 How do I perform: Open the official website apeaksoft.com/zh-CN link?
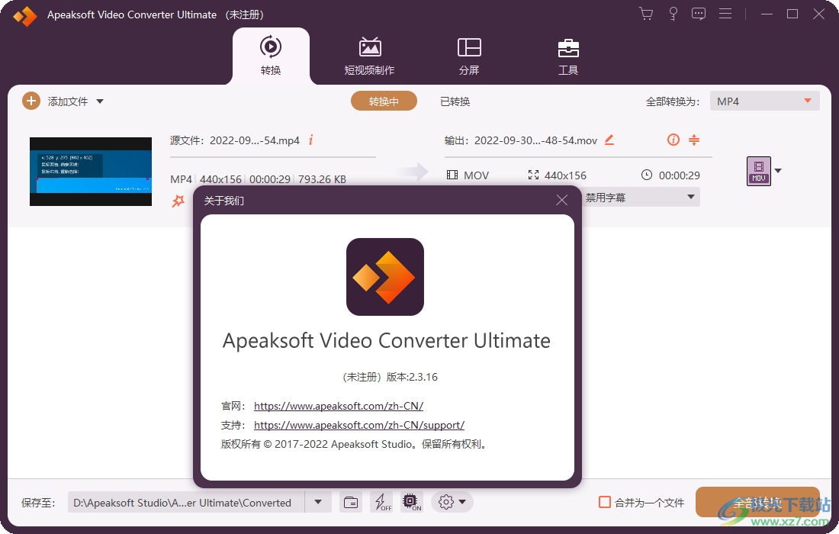click(339, 406)
